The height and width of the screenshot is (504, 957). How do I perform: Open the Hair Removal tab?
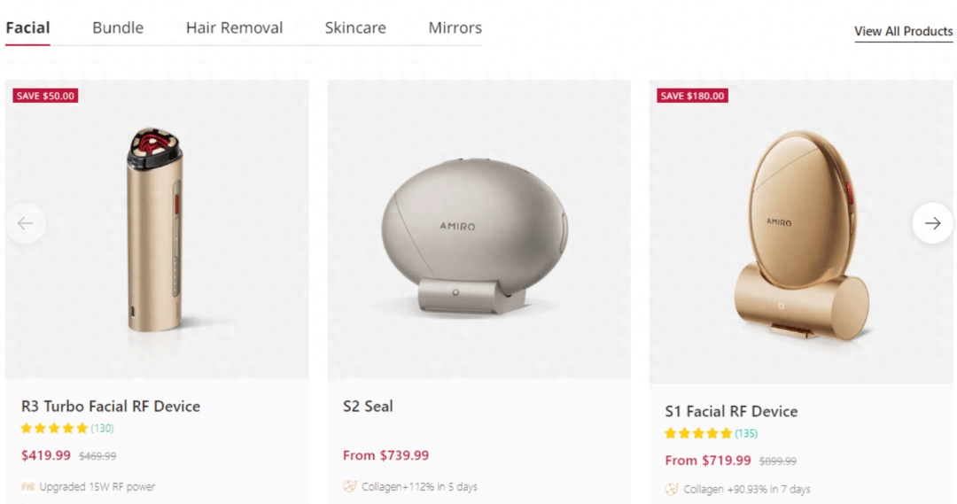234,27
